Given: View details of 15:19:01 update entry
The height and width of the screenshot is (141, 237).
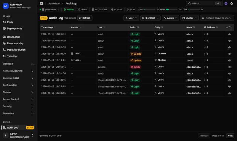Looking at the screenshot, I should tap(229, 61).
